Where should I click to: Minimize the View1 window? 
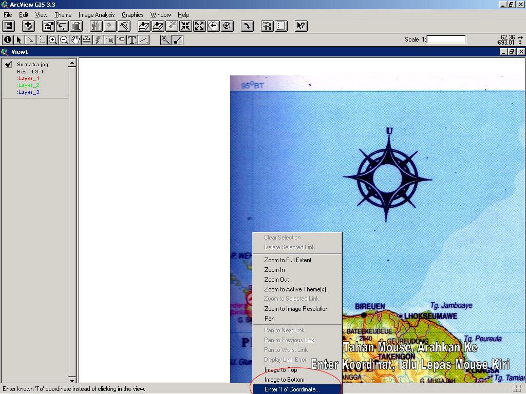[503, 52]
